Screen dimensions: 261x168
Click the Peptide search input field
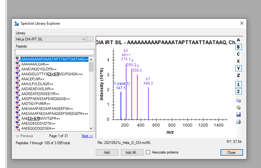tap(54, 52)
